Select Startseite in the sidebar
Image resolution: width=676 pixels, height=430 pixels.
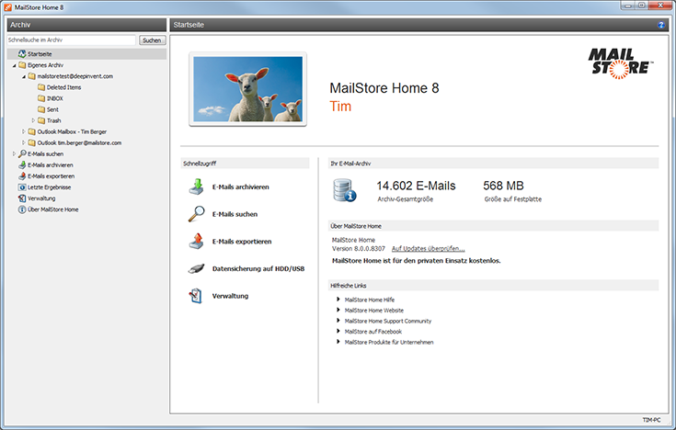[40, 54]
